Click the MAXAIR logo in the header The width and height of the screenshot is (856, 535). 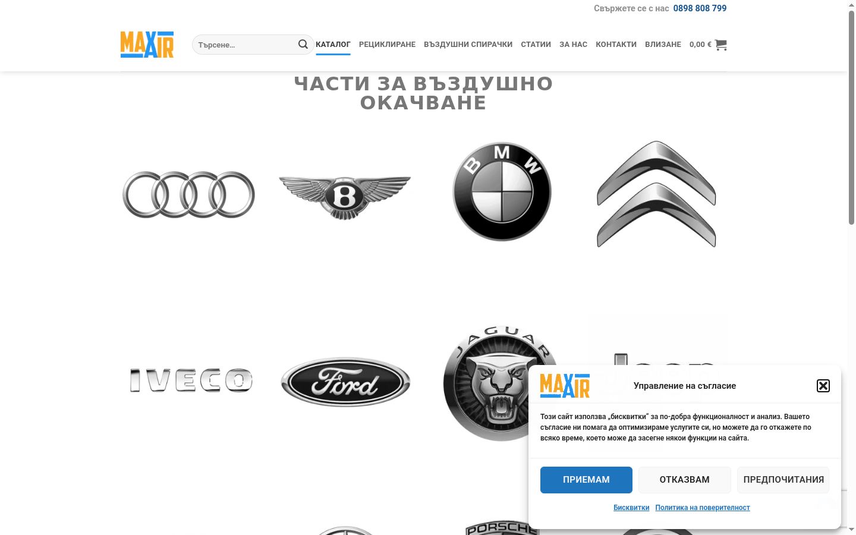pos(147,45)
